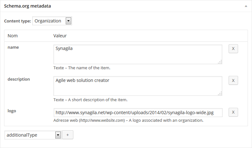Select the description property label
Viewport: 252px width, 148px height.
(19, 79)
